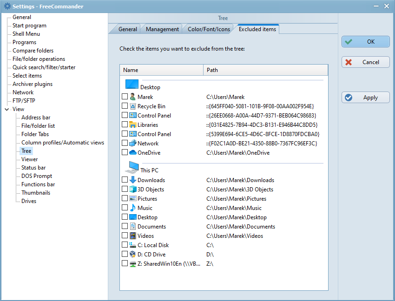Select Start program in settings tree
Screen dimensions: 395x301
[x=29, y=26]
